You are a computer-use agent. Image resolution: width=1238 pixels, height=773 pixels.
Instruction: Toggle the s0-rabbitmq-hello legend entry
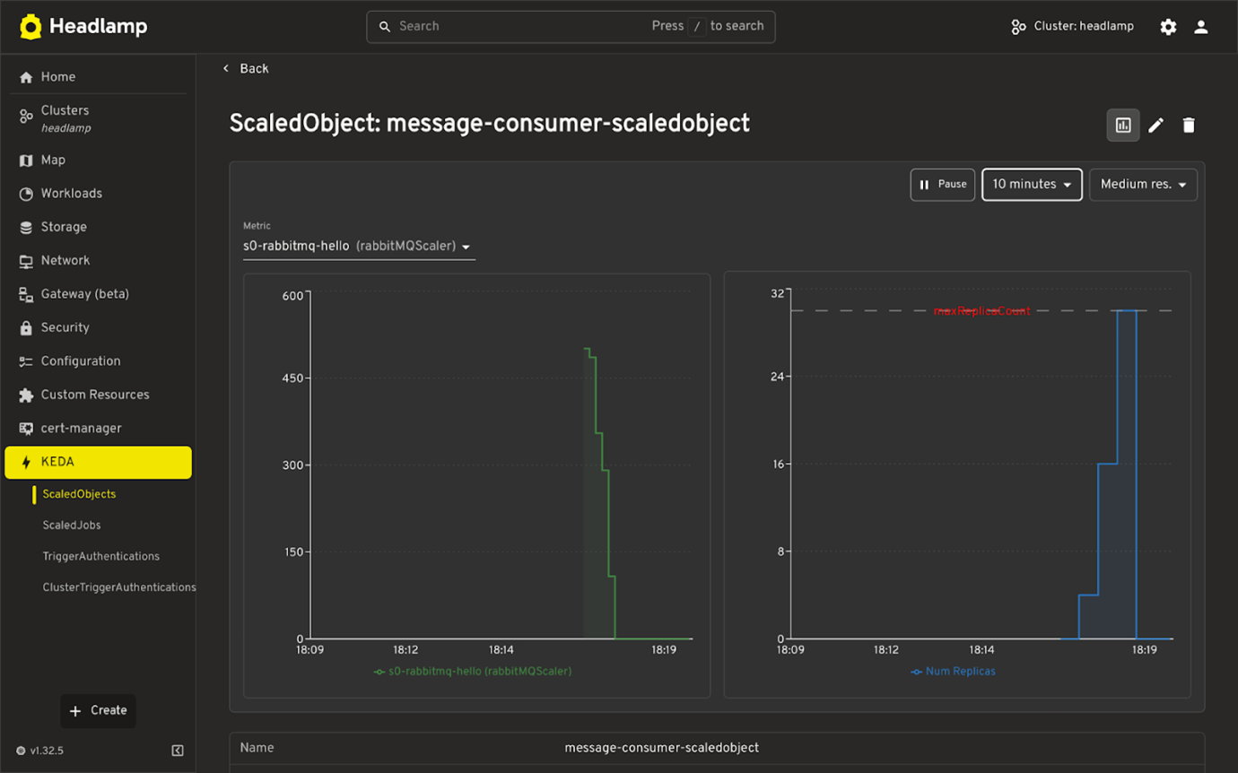point(473,672)
